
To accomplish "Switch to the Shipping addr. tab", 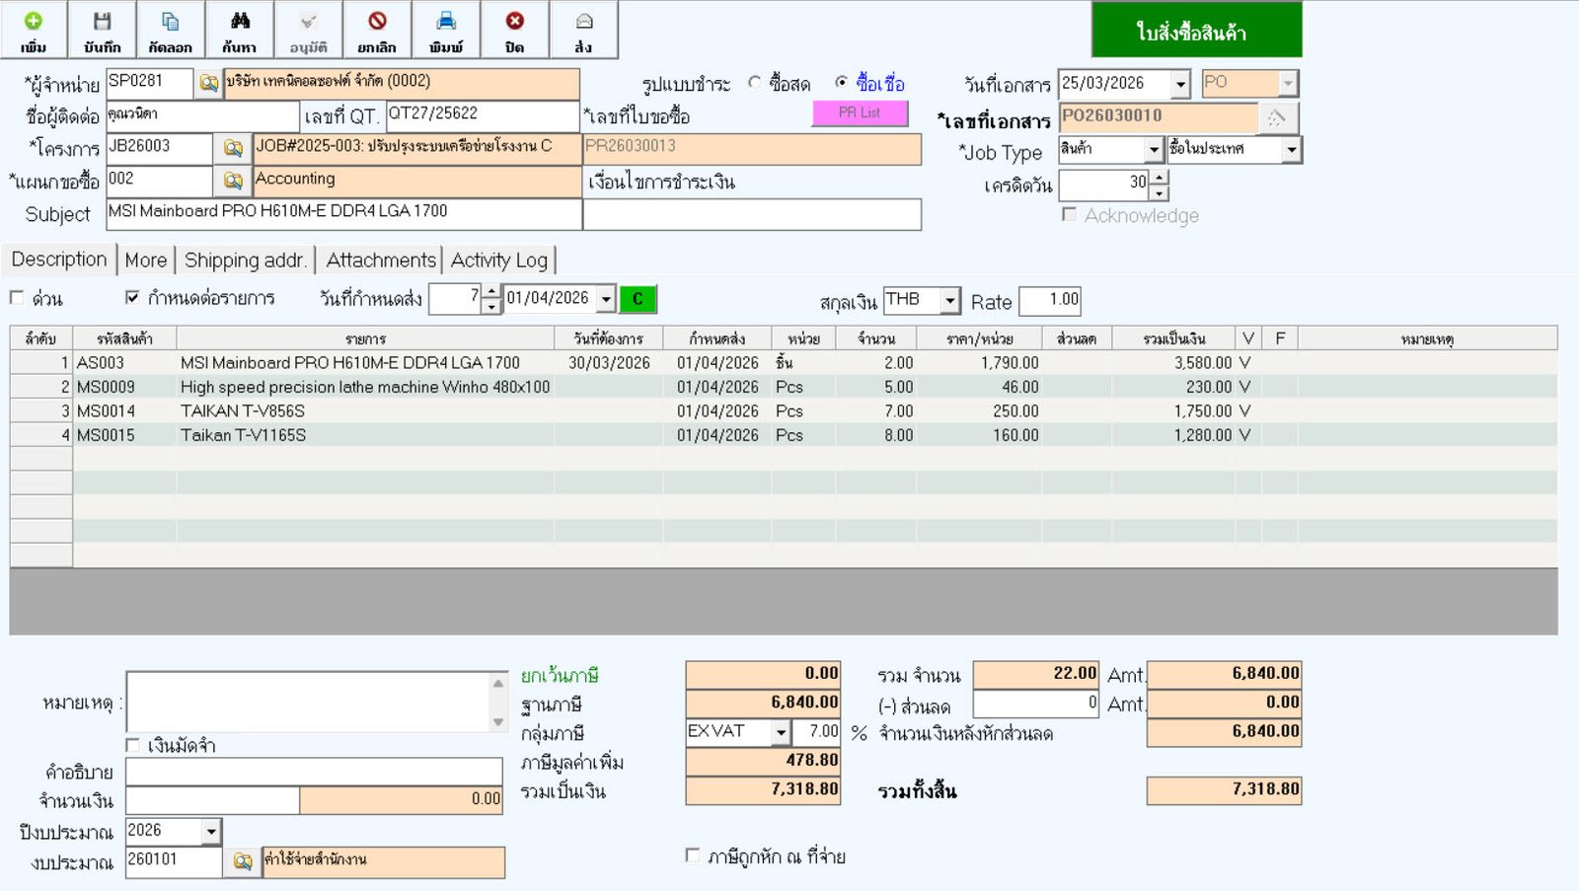I will pyautogui.click(x=244, y=260).
